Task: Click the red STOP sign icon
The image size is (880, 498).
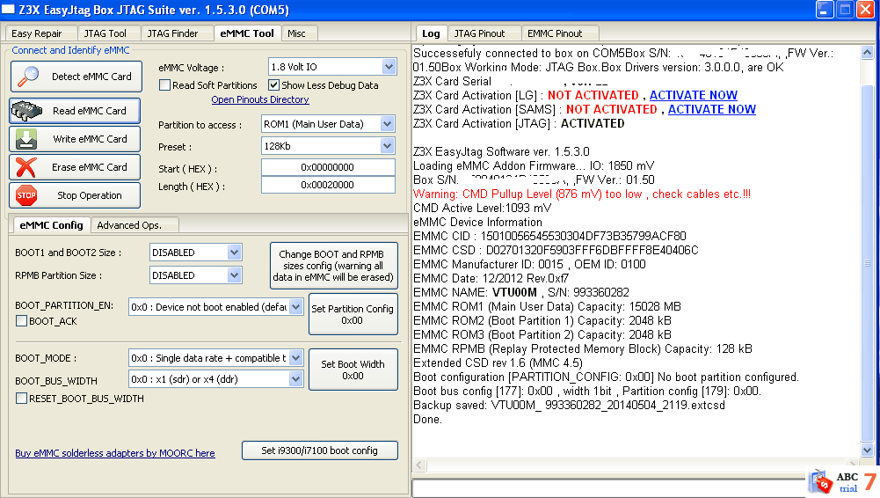Action: point(26,195)
